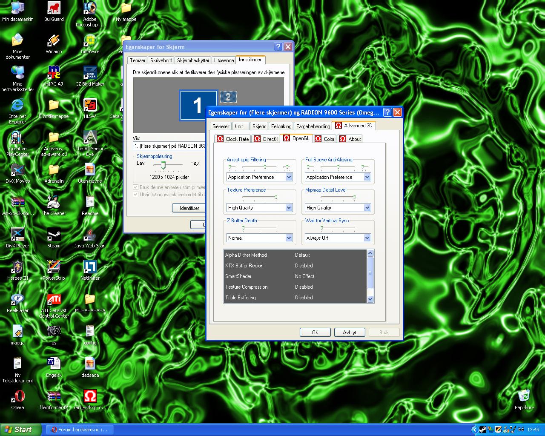This screenshot has width=545, height=436.
Task: Launch PowerStrip desktop shortcut
Action: pos(54,270)
